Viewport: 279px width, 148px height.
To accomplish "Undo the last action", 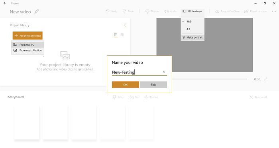I will [112, 12].
